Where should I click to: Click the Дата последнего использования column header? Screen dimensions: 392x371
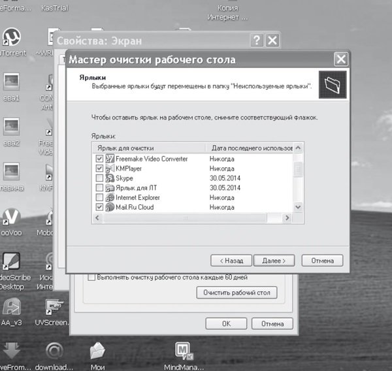click(250, 148)
